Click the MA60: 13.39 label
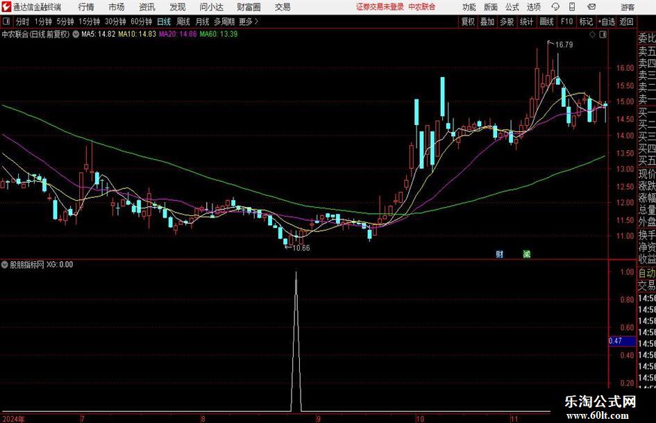This screenshot has width=656, height=423. (219, 34)
